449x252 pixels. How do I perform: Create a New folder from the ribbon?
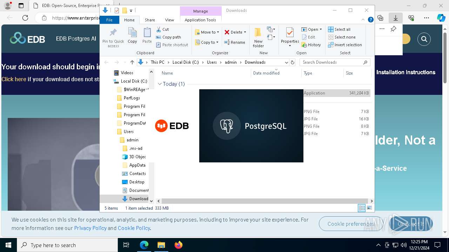tap(258, 37)
